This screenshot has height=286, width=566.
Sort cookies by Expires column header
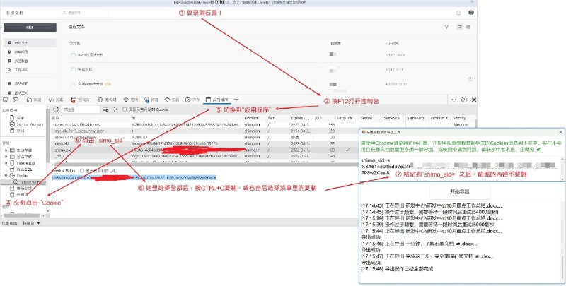[x=301, y=118]
